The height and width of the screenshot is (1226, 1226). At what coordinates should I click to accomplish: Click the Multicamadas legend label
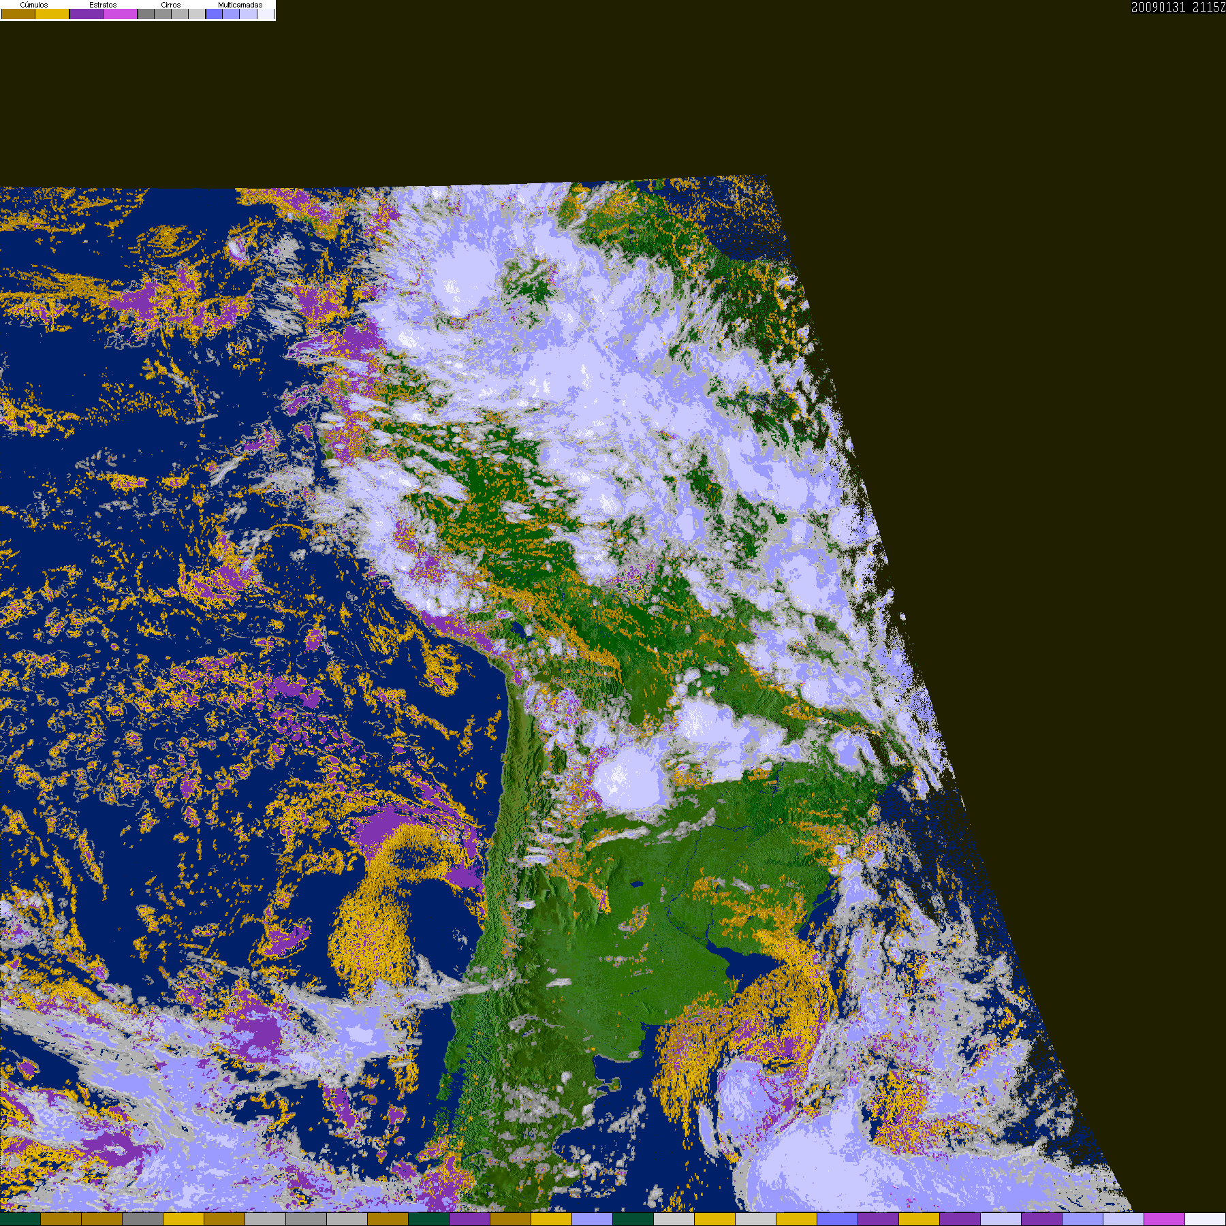pos(240,5)
